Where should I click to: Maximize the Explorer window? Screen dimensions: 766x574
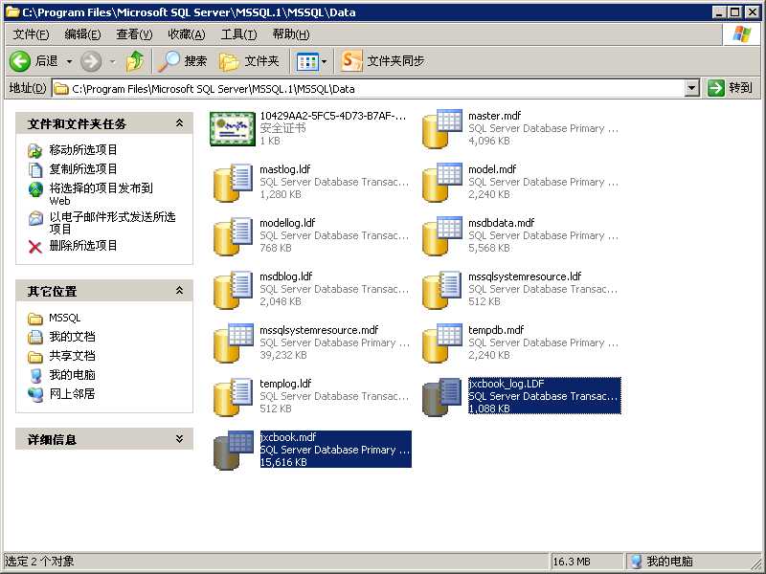(x=734, y=12)
